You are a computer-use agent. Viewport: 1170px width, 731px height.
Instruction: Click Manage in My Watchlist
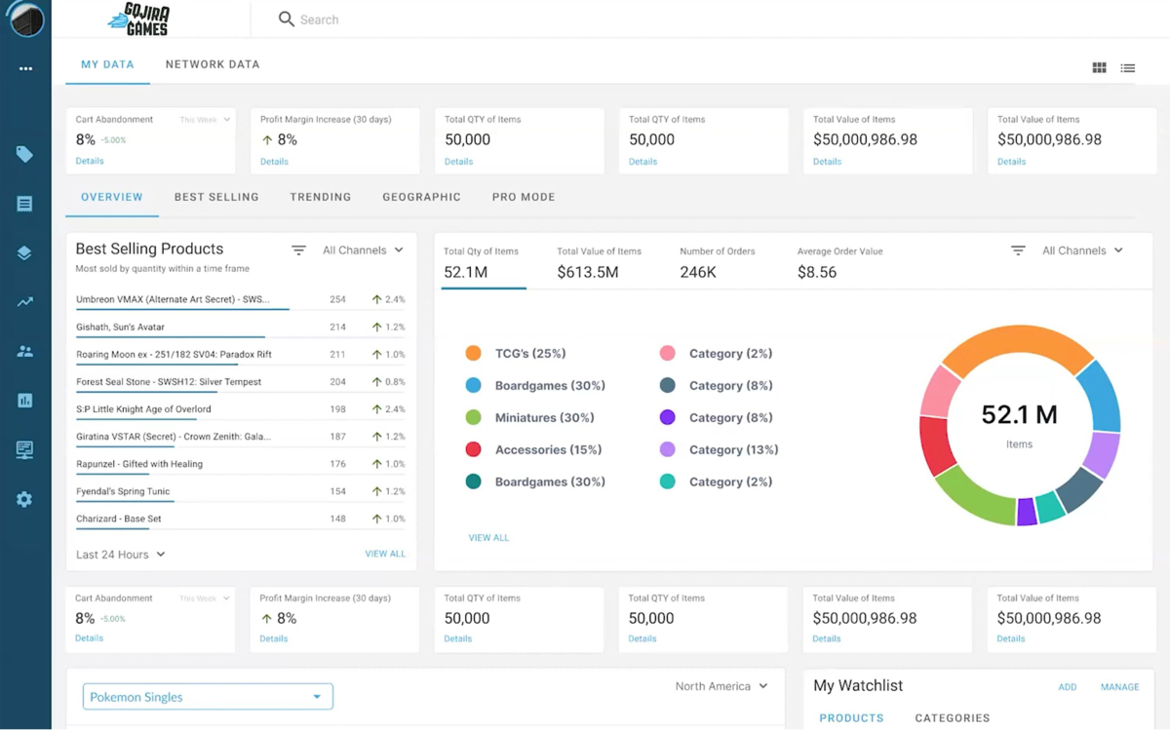point(1119,687)
